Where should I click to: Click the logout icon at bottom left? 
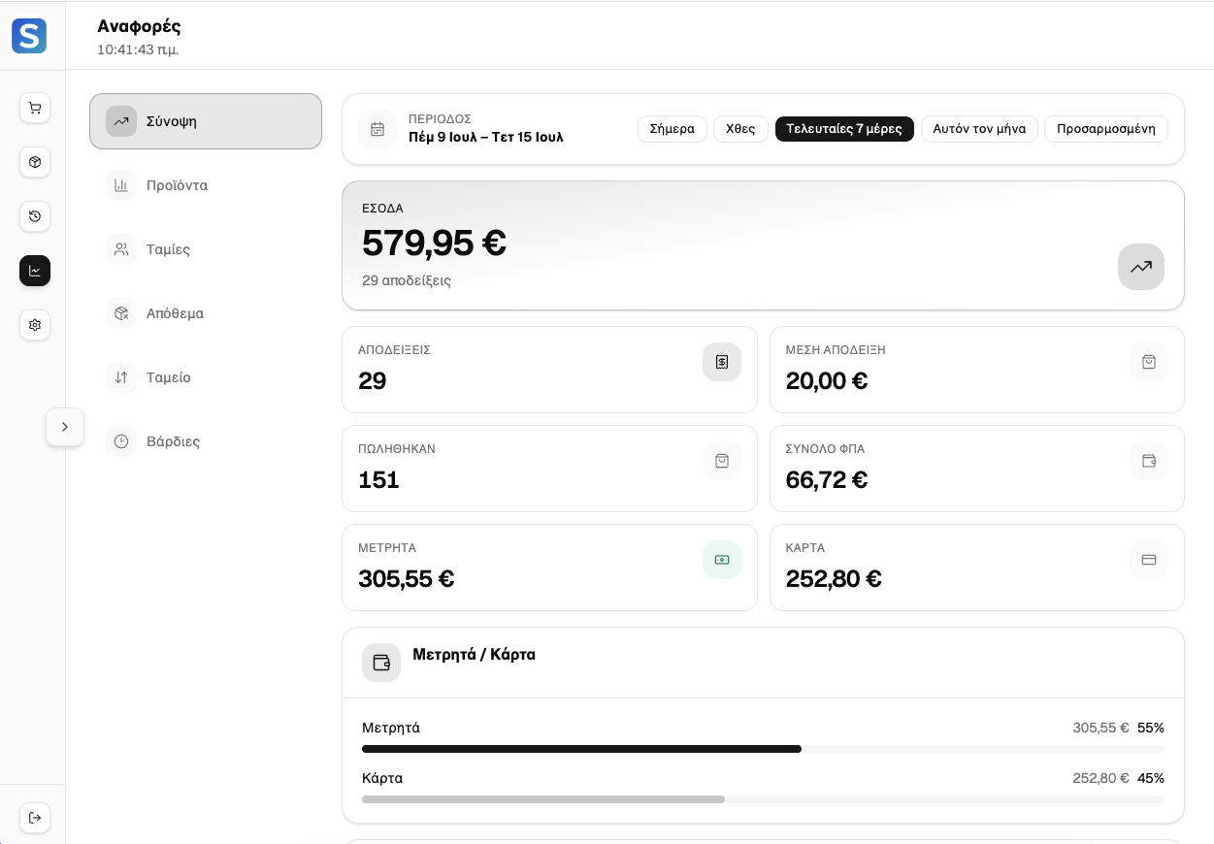(35, 818)
